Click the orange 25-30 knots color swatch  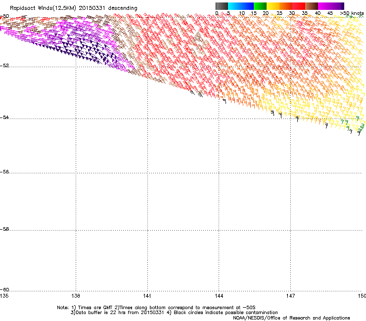(x=286, y=6)
